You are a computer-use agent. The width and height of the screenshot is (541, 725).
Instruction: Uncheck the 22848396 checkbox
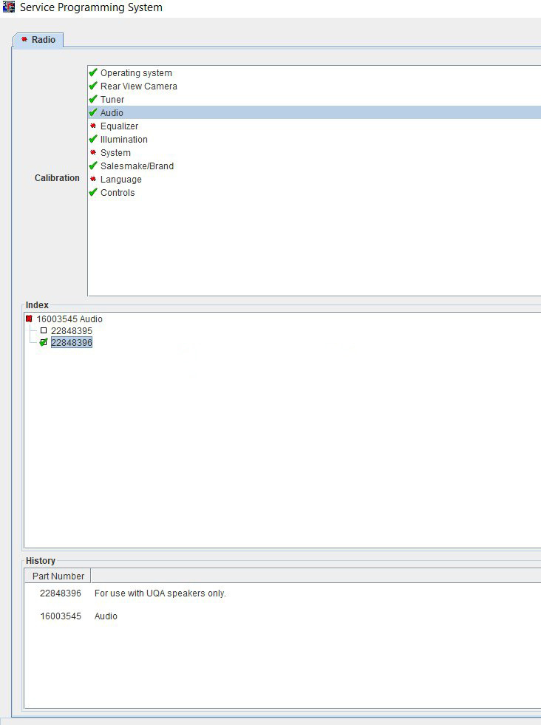pyautogui.click(x=44, y=343)
